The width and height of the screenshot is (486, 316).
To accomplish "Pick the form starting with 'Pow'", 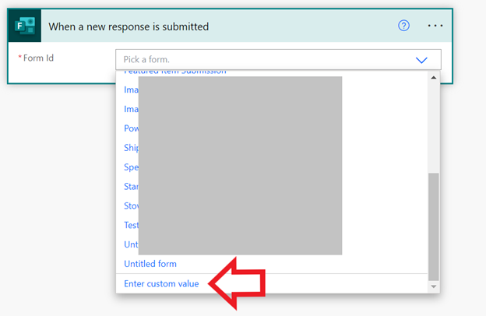I will point(131,128).
